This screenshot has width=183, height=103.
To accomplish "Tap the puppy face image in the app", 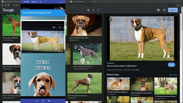I will (x=42, y=84).
